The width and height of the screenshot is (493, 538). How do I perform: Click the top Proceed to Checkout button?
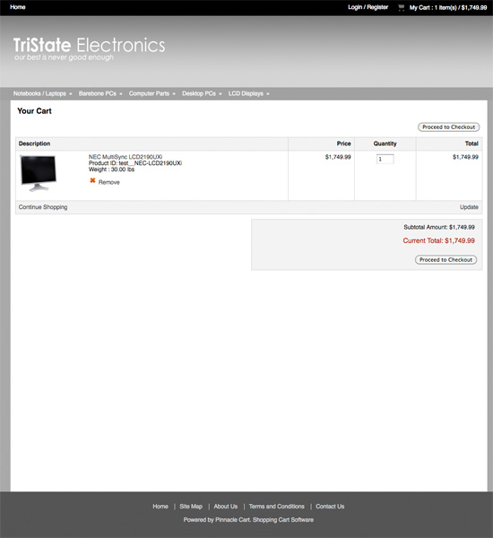(x=448, y=127)
